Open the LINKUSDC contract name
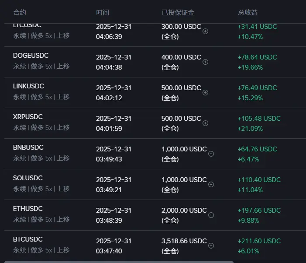 coord(29,86)
